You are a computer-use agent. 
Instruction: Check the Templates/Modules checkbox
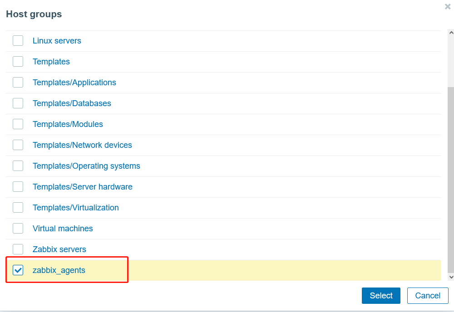[18, 124]
